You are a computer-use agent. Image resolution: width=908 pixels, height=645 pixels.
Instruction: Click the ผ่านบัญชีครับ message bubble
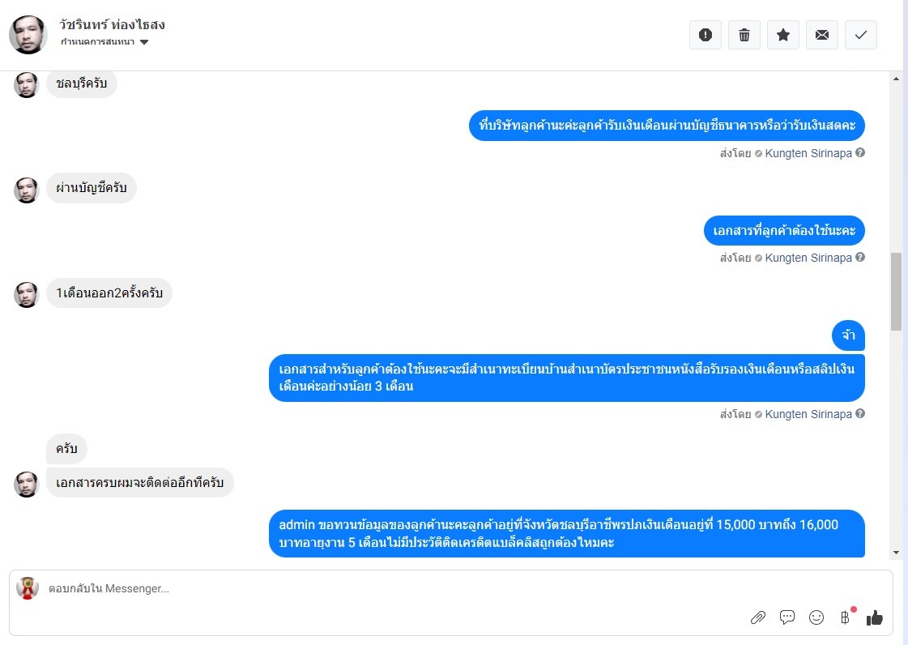pos(92,188)
